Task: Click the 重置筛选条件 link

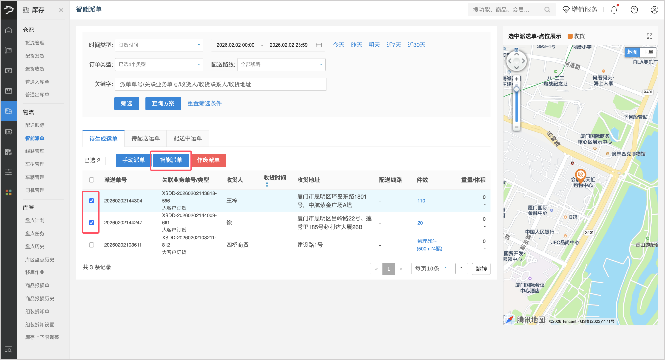Action: click(204, 103)
